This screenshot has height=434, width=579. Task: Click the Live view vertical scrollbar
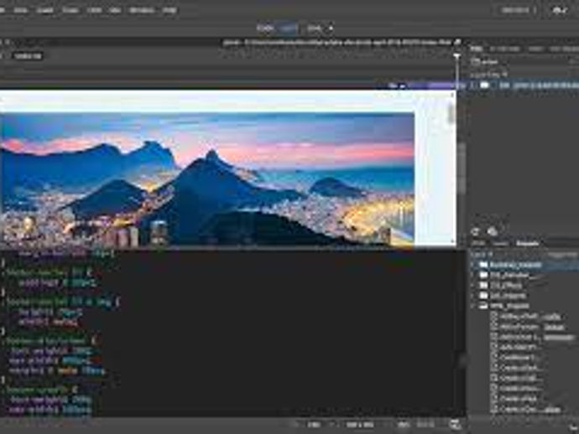451,112
